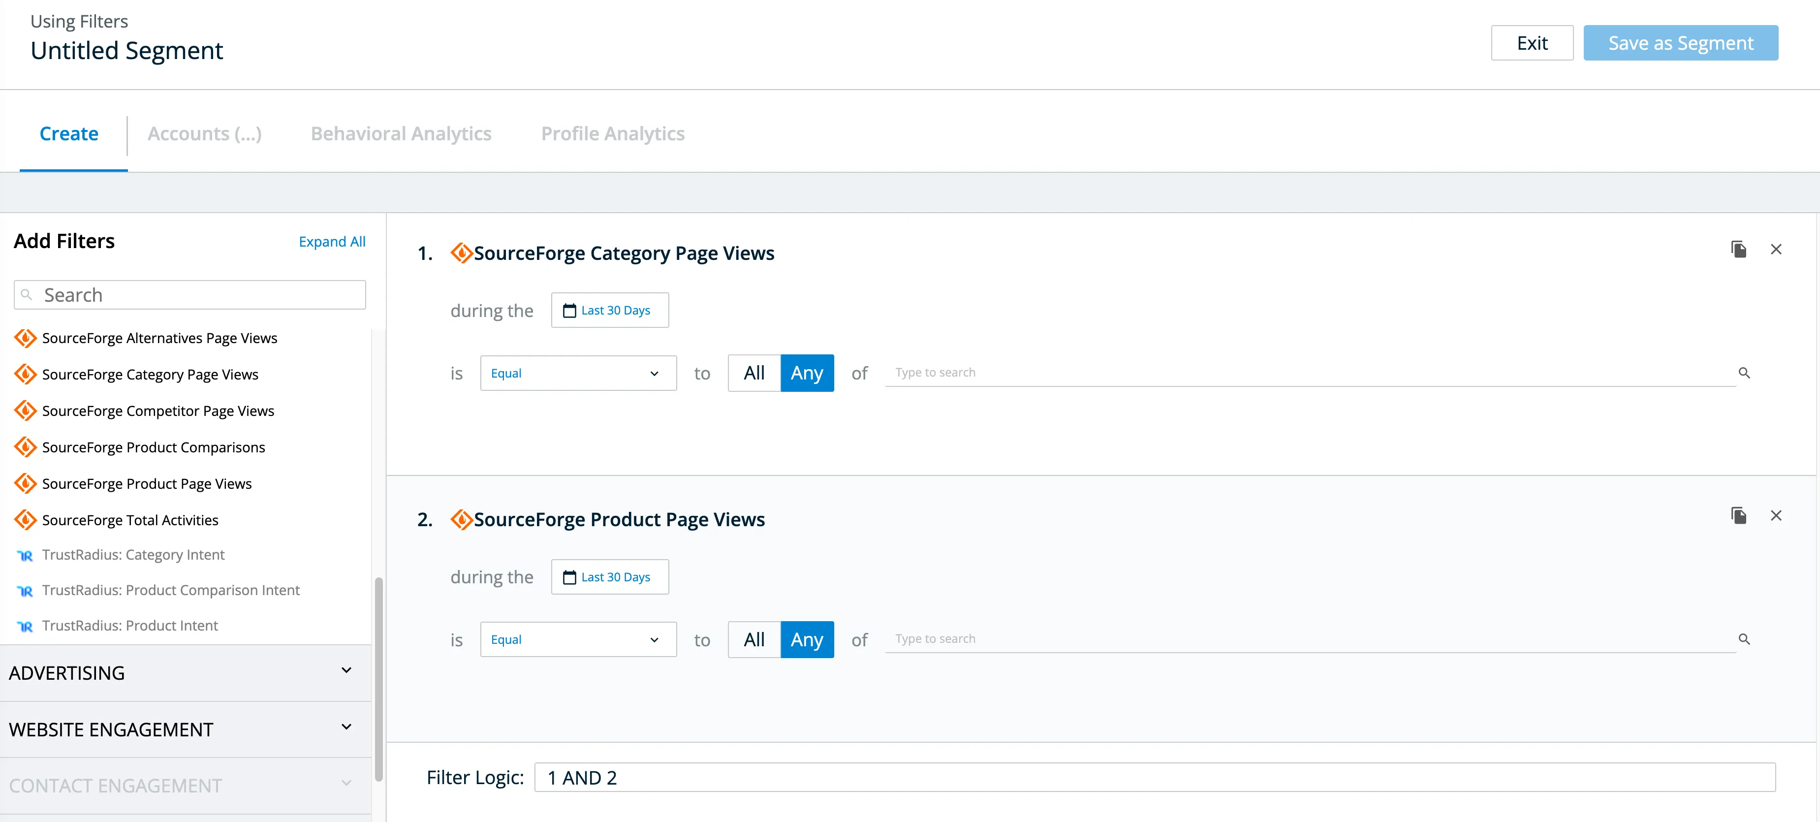
Task: Click the Add Filters search field
Action: [x=190, y=295]
